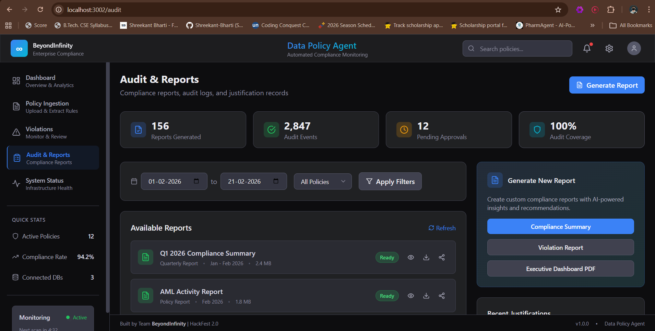
Task: Open Policy Ingestion page
Action: [53, 107]
